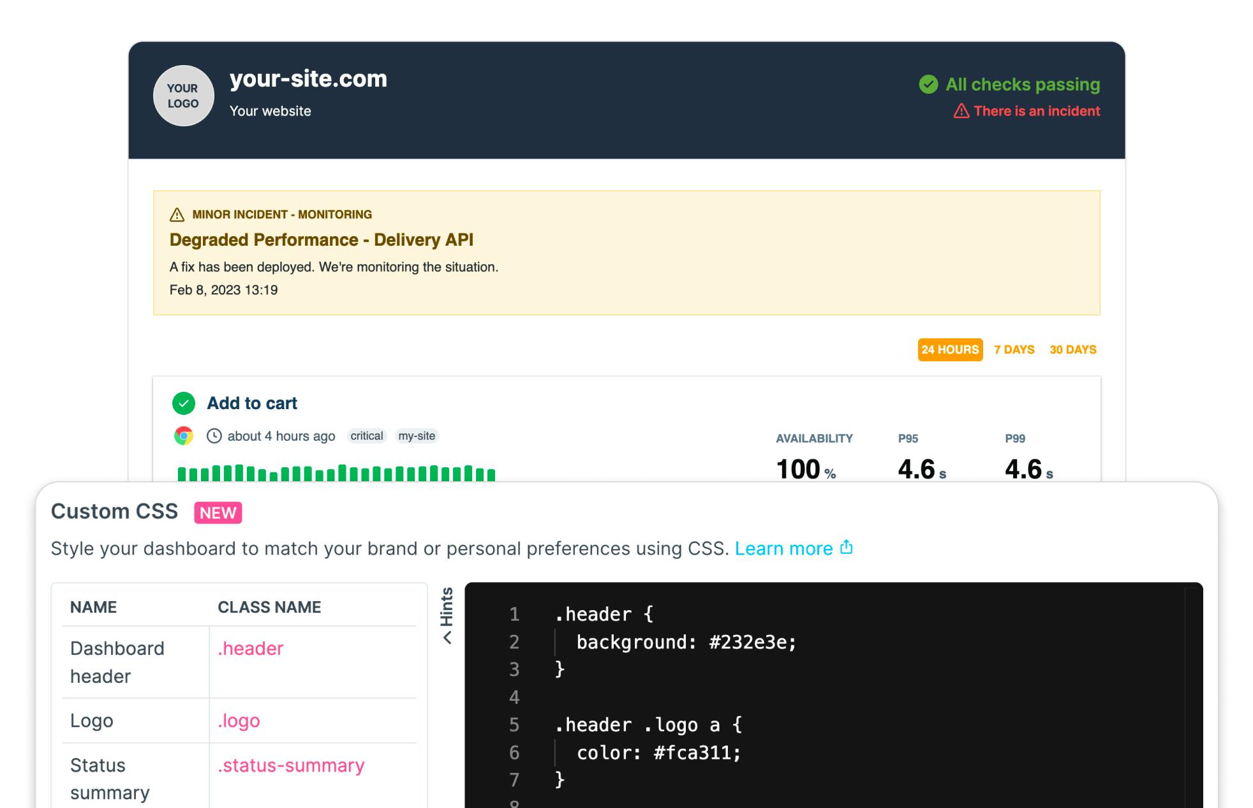This screenshot has height=808, width=1253.
Task: Open the Learn more link
Action: pyautogui.click(x=783, y=549)
